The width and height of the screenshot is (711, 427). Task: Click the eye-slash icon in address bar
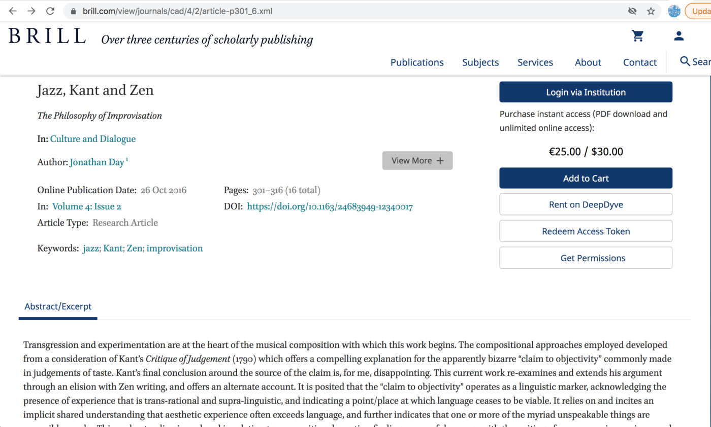[632, 11]
